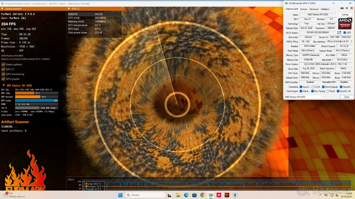Image resolution: width=355 pixels, height=199 pixels.
Task: Open Microsoft Edge from the taskbar
Action: (x=186, y=195)
